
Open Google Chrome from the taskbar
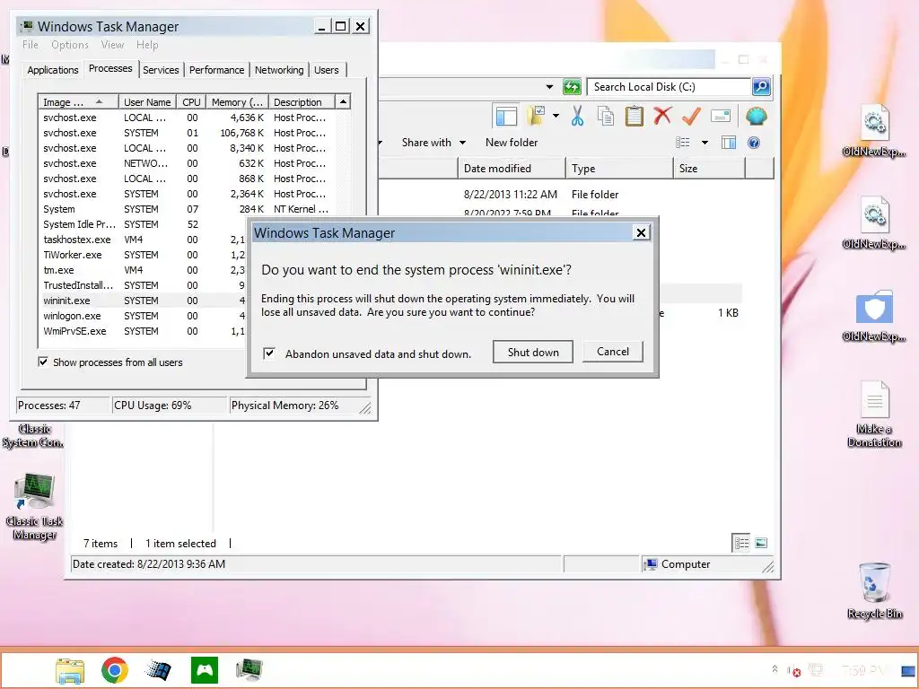114,669
